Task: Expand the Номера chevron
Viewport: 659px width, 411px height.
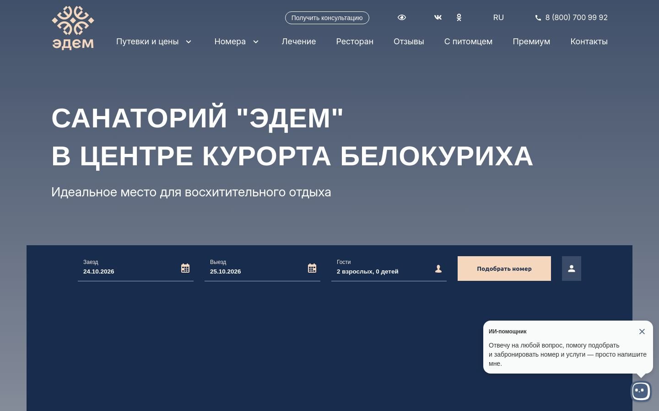Action: pos(256,42)
